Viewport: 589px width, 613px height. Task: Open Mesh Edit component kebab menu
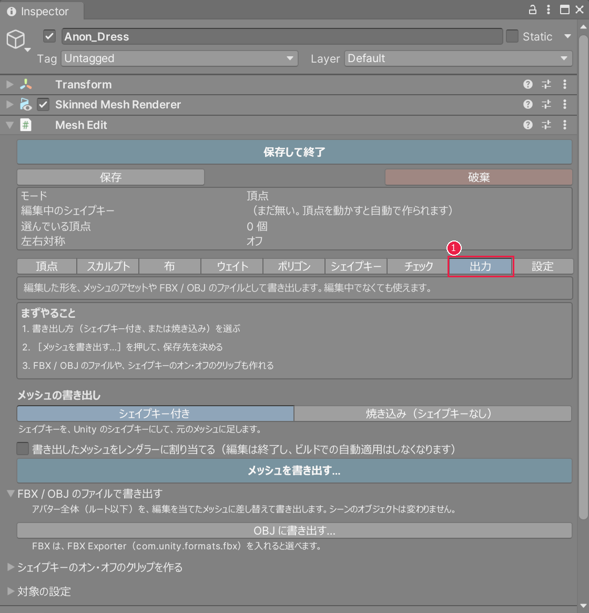pos(564,125)
